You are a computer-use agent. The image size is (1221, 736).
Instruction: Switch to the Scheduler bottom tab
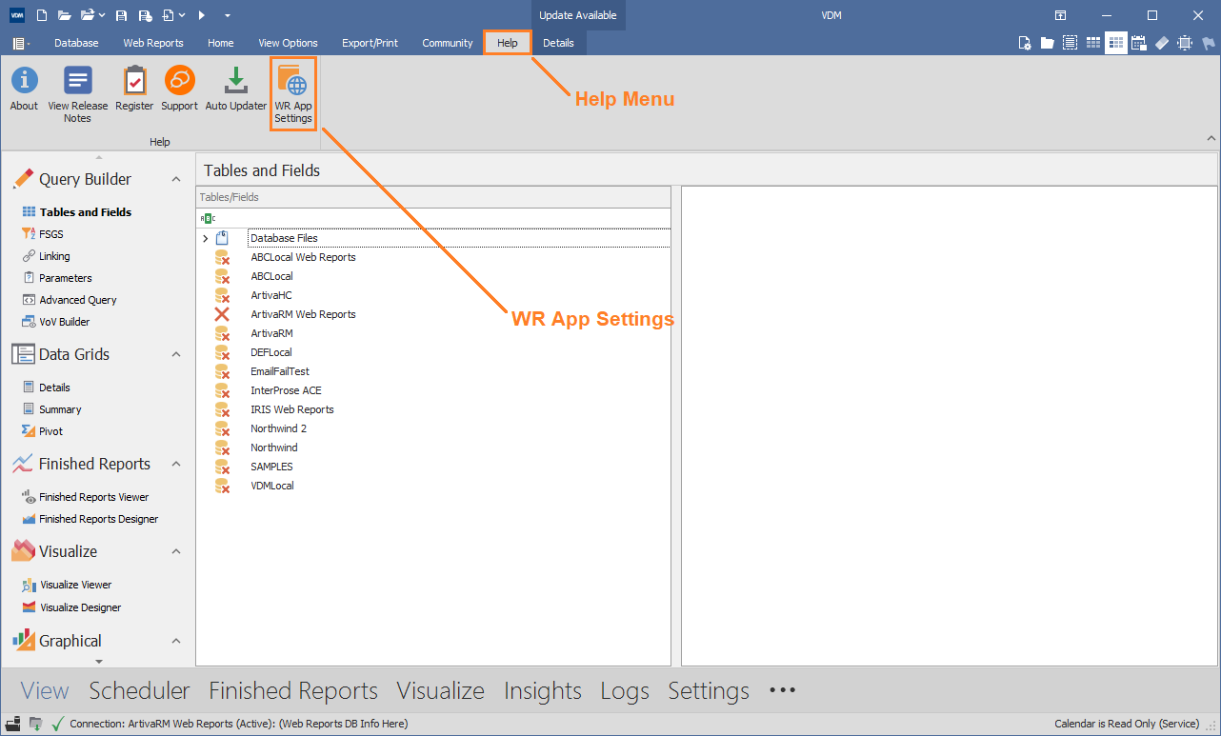coord(139,690)
